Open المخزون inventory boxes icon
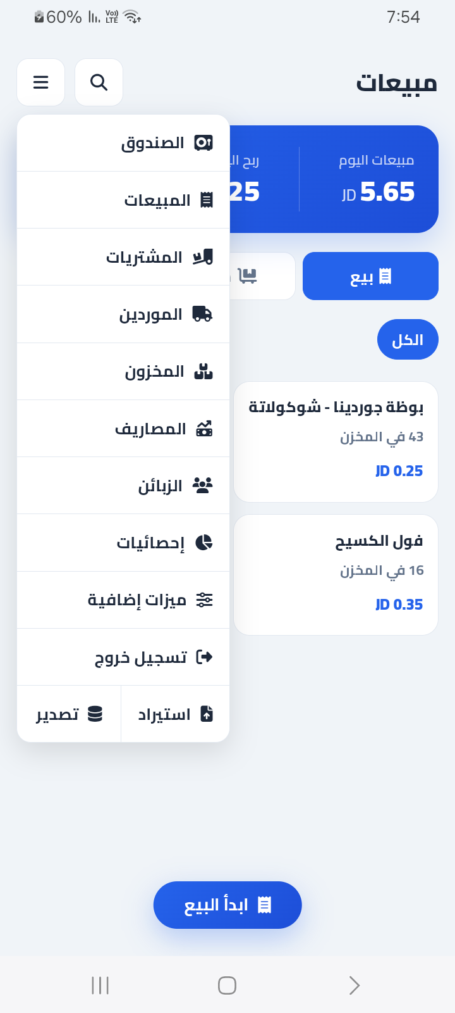 (203, 372)
